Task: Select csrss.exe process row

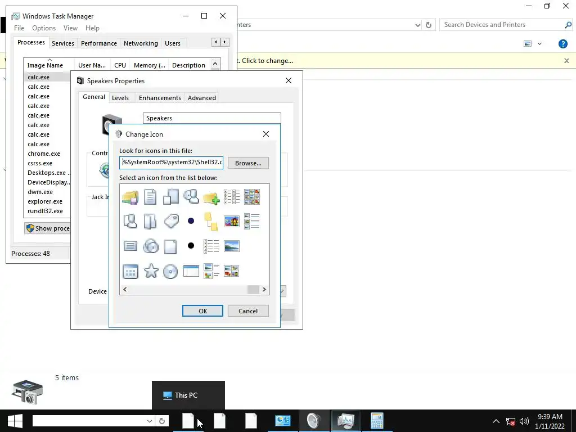Action: [40, 163]
